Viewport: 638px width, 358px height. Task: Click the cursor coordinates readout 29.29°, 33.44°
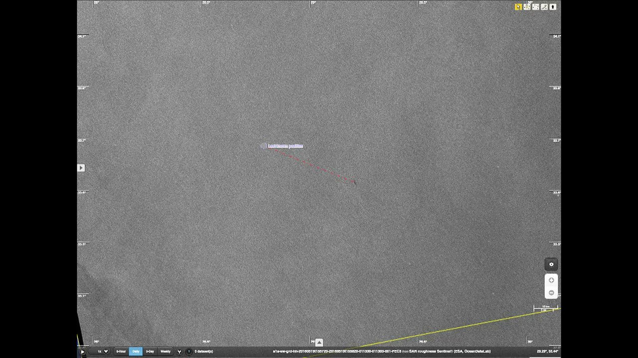point(547,352)
